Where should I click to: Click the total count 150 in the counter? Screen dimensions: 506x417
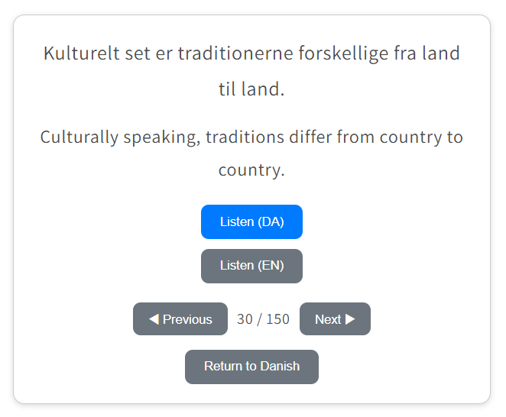tap(277, 319)
